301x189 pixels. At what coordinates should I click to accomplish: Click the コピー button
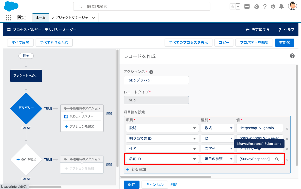coord(224,42)
